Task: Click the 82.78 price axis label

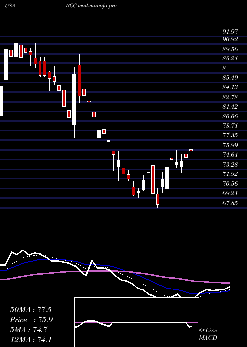Action: click(230, 97)
